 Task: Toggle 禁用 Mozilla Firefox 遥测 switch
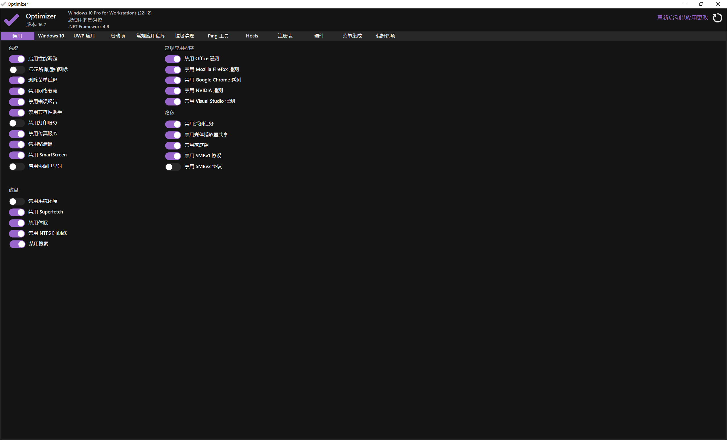(173, 70)
